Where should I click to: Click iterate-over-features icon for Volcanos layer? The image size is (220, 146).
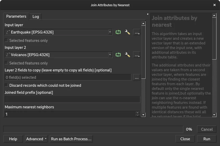click(x=118, y=55)
